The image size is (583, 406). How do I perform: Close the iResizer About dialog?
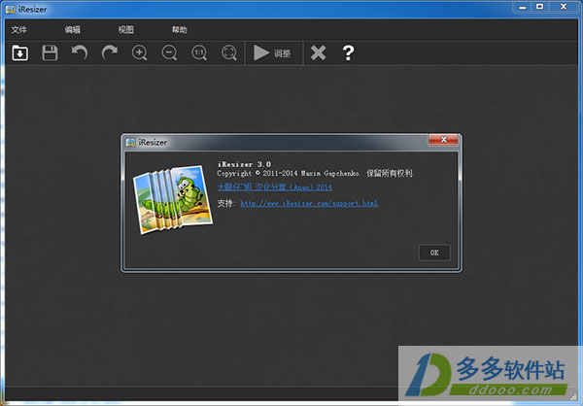coord(444,140)
